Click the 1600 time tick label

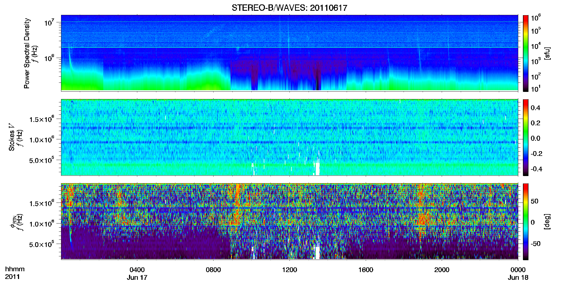[x=366, y=270]
